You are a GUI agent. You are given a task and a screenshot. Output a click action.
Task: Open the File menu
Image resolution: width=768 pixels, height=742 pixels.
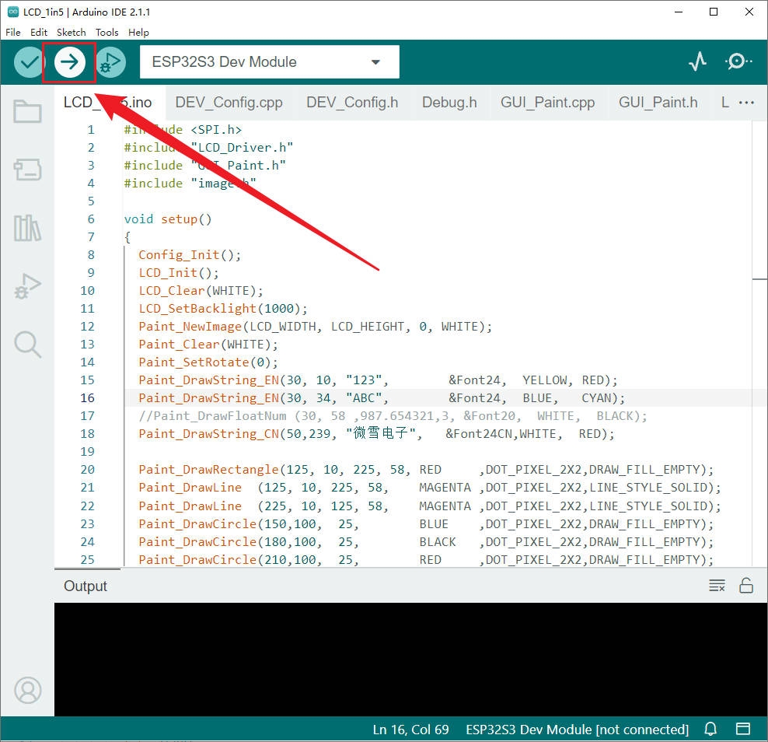coord(13,33)
